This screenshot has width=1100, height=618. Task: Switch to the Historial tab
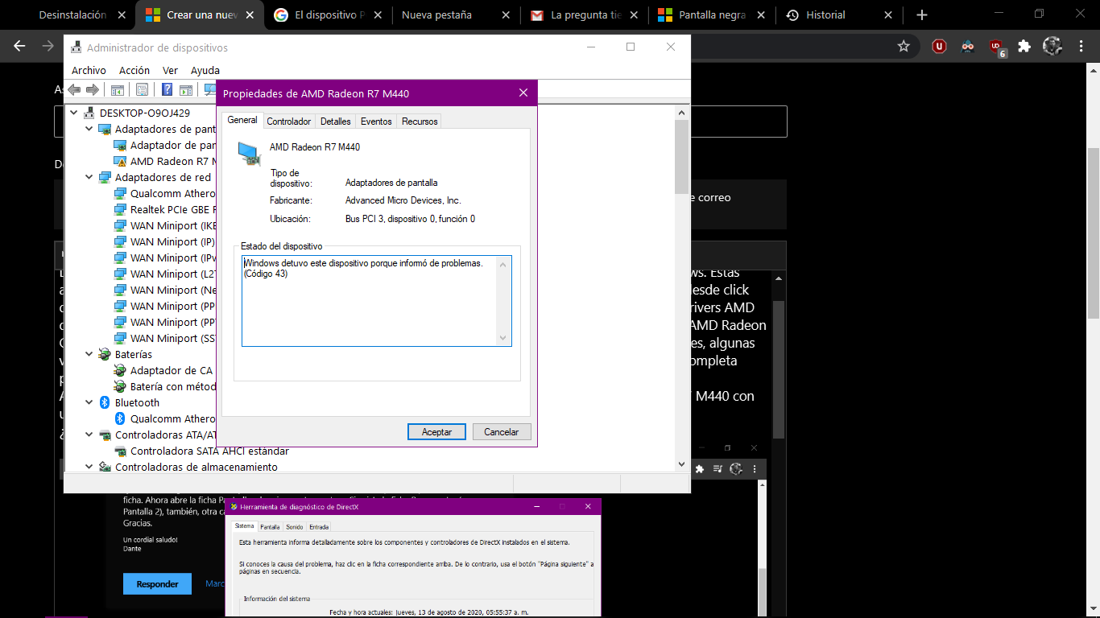pos(839,14)
